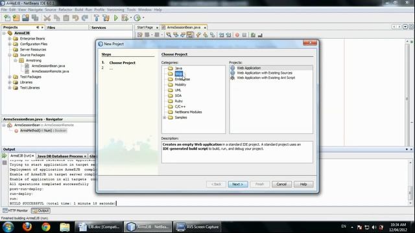Open the Versioning menu
The height and width of the screenshot is (233, 415).
(115, 10)
